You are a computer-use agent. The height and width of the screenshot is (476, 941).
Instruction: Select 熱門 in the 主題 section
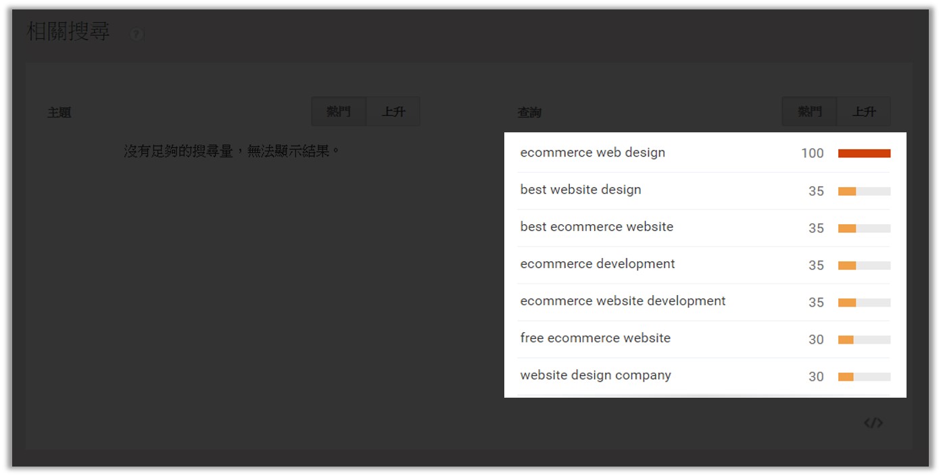click(x=338, y=111)
